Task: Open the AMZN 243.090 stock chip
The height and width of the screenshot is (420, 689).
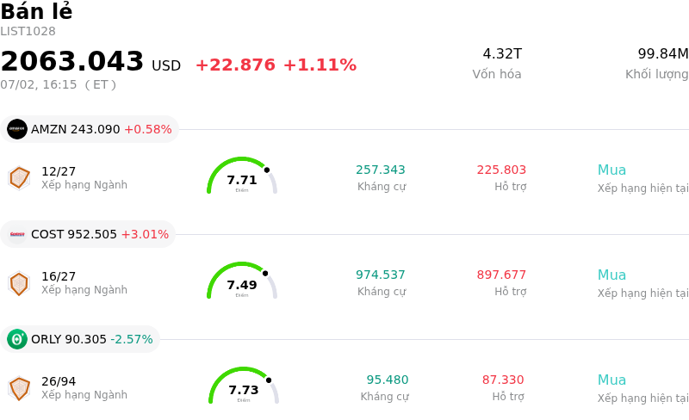Action: 90,129
